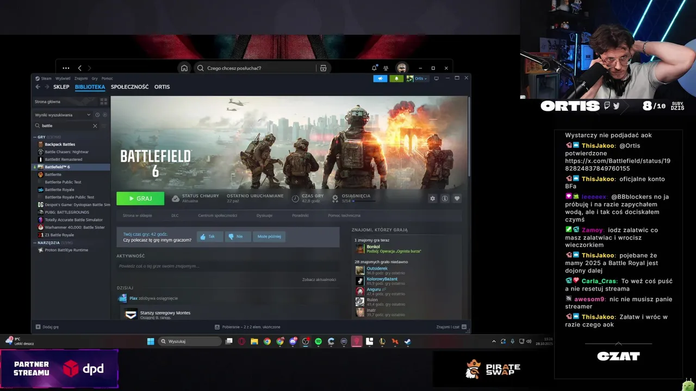Switch to the SKLEP tab

[61, 87]
